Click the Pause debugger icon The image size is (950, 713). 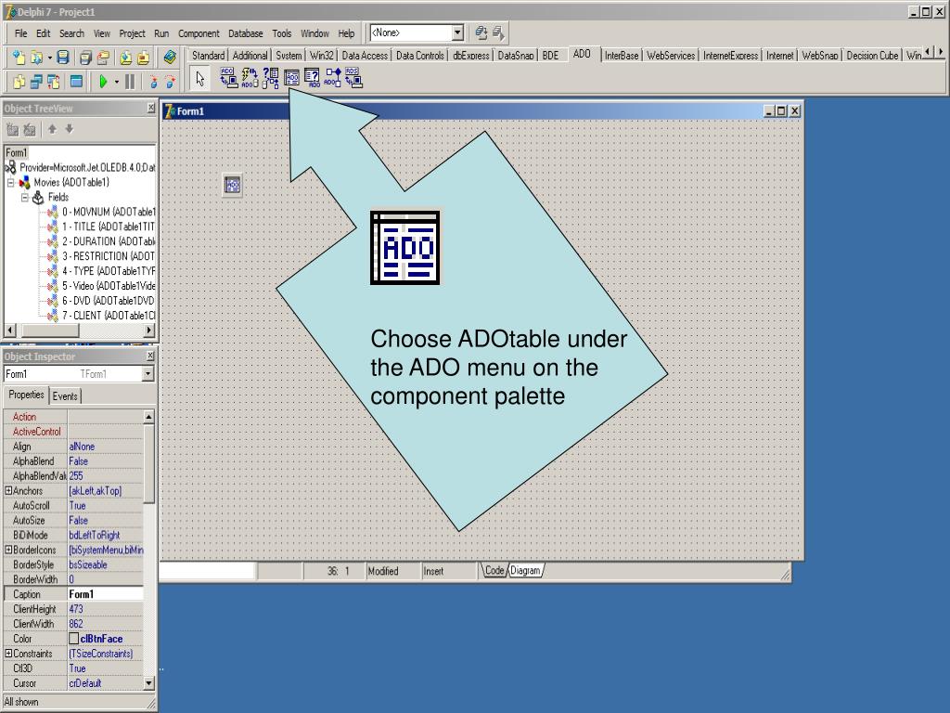(x=130, y=82)
